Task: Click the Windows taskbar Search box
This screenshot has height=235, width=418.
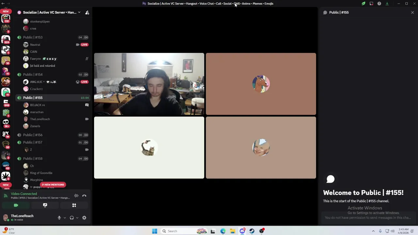Action: coord(185,231)
